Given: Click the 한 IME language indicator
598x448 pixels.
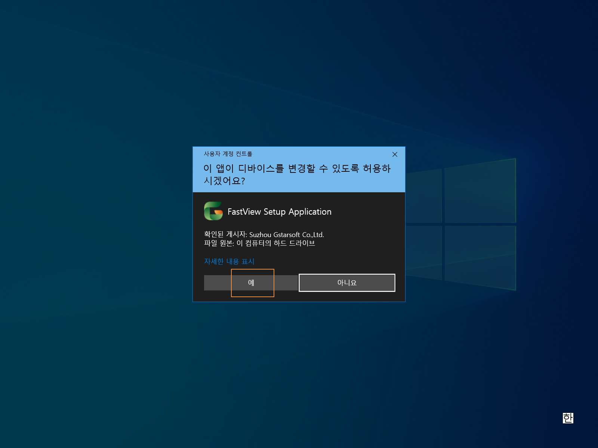Looking at the screenshot, I should 568,418.
